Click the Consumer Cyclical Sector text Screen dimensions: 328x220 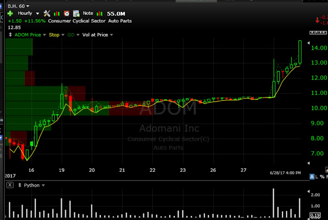(77, 21)
